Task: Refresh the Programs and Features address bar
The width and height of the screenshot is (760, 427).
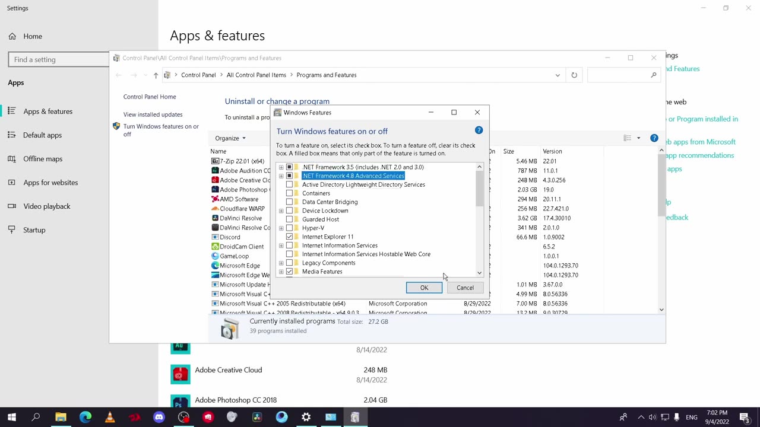Action: (x=574, y=75)
